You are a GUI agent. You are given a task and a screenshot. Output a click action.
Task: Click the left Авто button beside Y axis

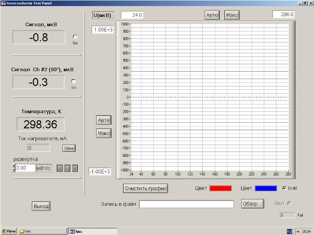tap(104, 120)
